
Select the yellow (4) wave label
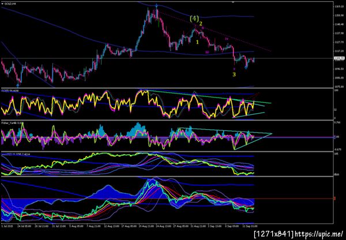194,19
